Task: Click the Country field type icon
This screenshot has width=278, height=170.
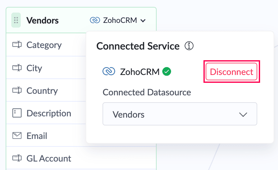Action: [17, 90]
